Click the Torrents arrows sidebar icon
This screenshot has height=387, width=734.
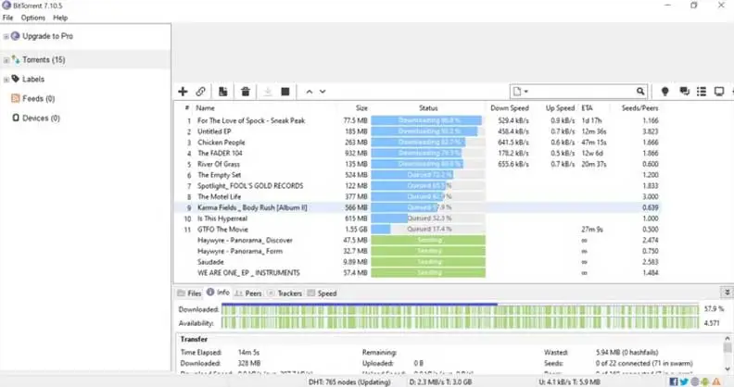tap(16, 59)
